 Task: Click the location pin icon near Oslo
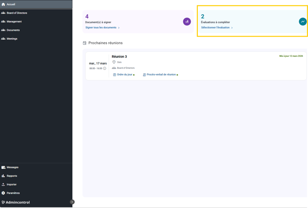click(x=114, y=62)
